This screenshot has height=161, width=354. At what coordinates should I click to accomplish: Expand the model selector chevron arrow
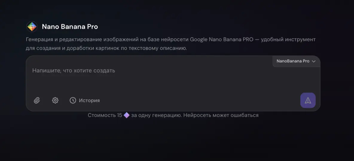[314, 61]
